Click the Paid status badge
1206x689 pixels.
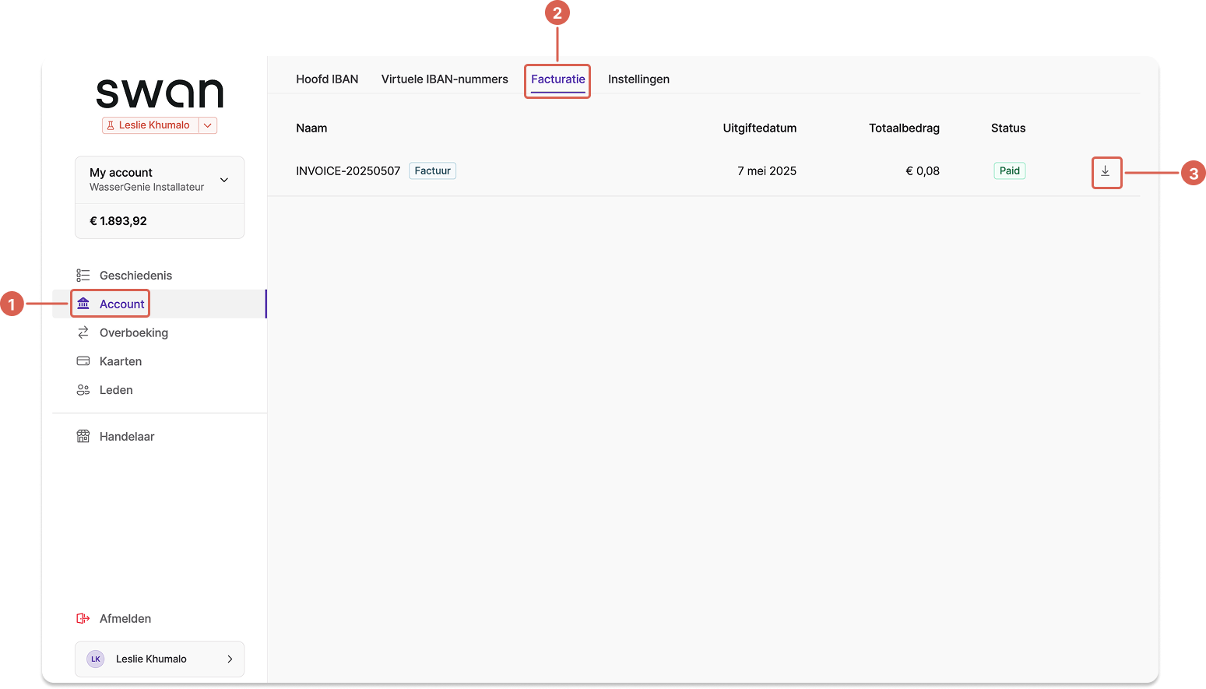click(x=1010, y=171)
